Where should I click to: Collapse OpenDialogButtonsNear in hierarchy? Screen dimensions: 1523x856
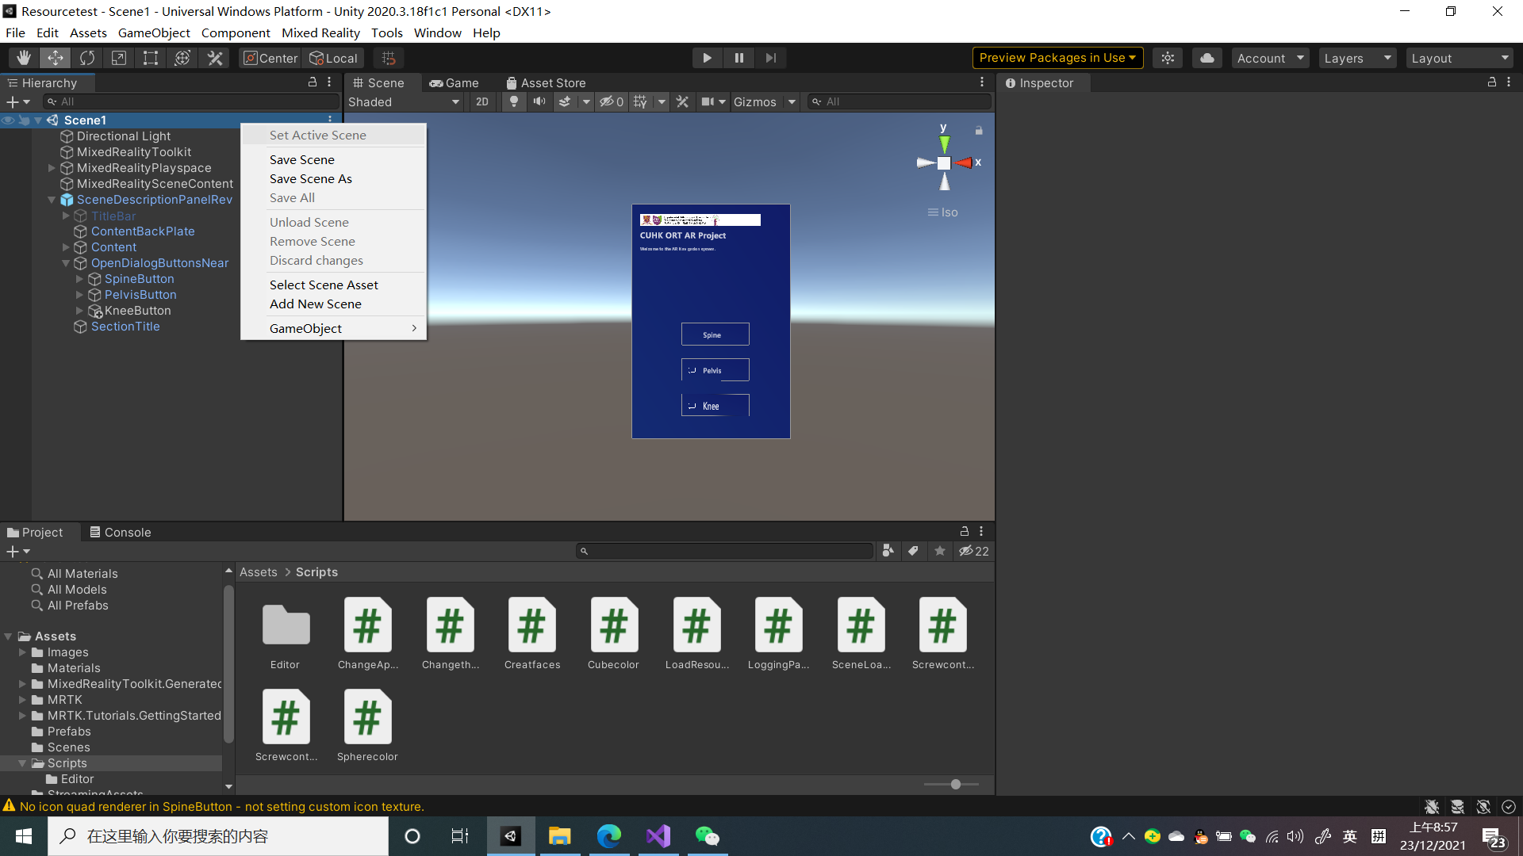[x=66, y=263]
